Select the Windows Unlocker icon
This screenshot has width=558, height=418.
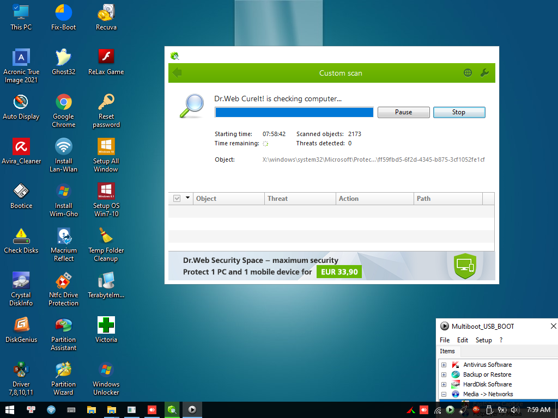pos(106,379)
